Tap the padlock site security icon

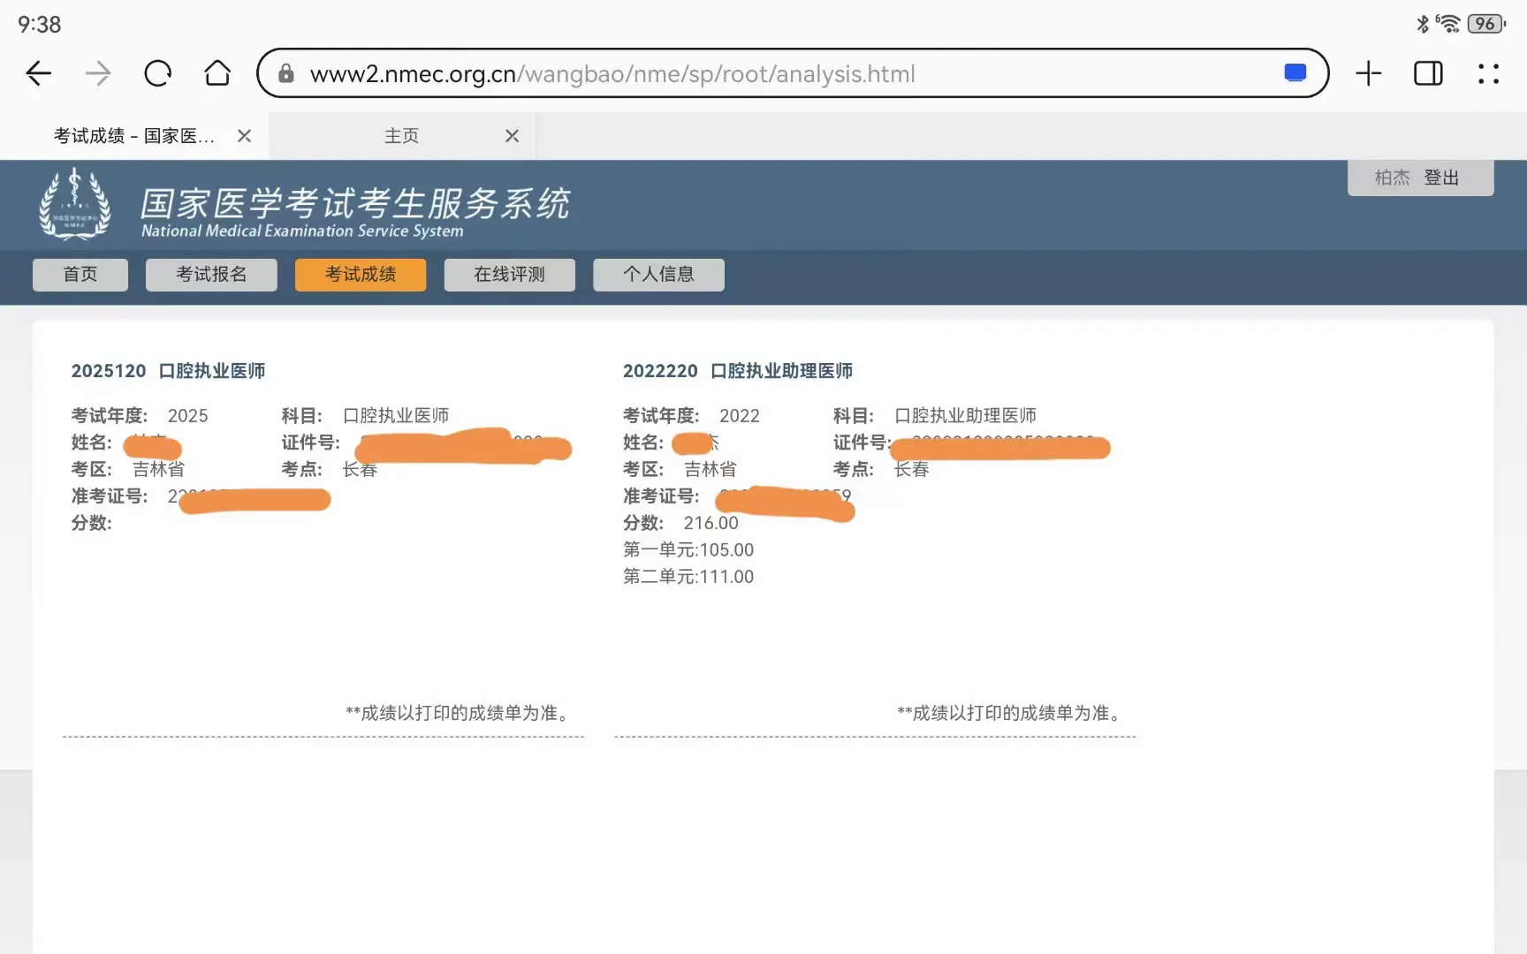[285, 73]
